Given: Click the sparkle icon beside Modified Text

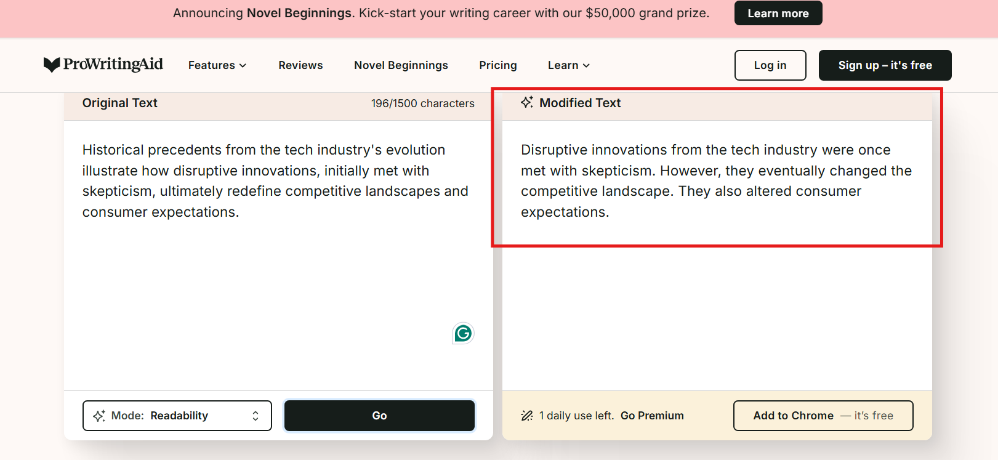Looking at the screenshot, I should [x=527, y=102].
